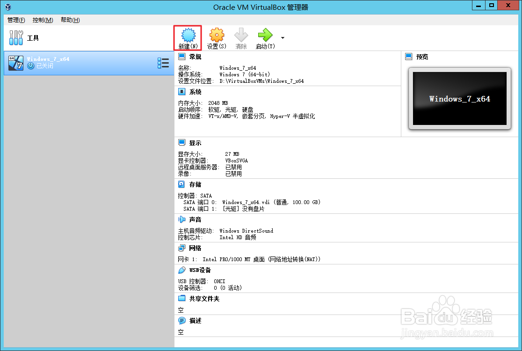The width and height of the screenshot is (522, 351).
Task: Expand the dropdown arrow next to 启动(T)
Action: pos(283,38)
